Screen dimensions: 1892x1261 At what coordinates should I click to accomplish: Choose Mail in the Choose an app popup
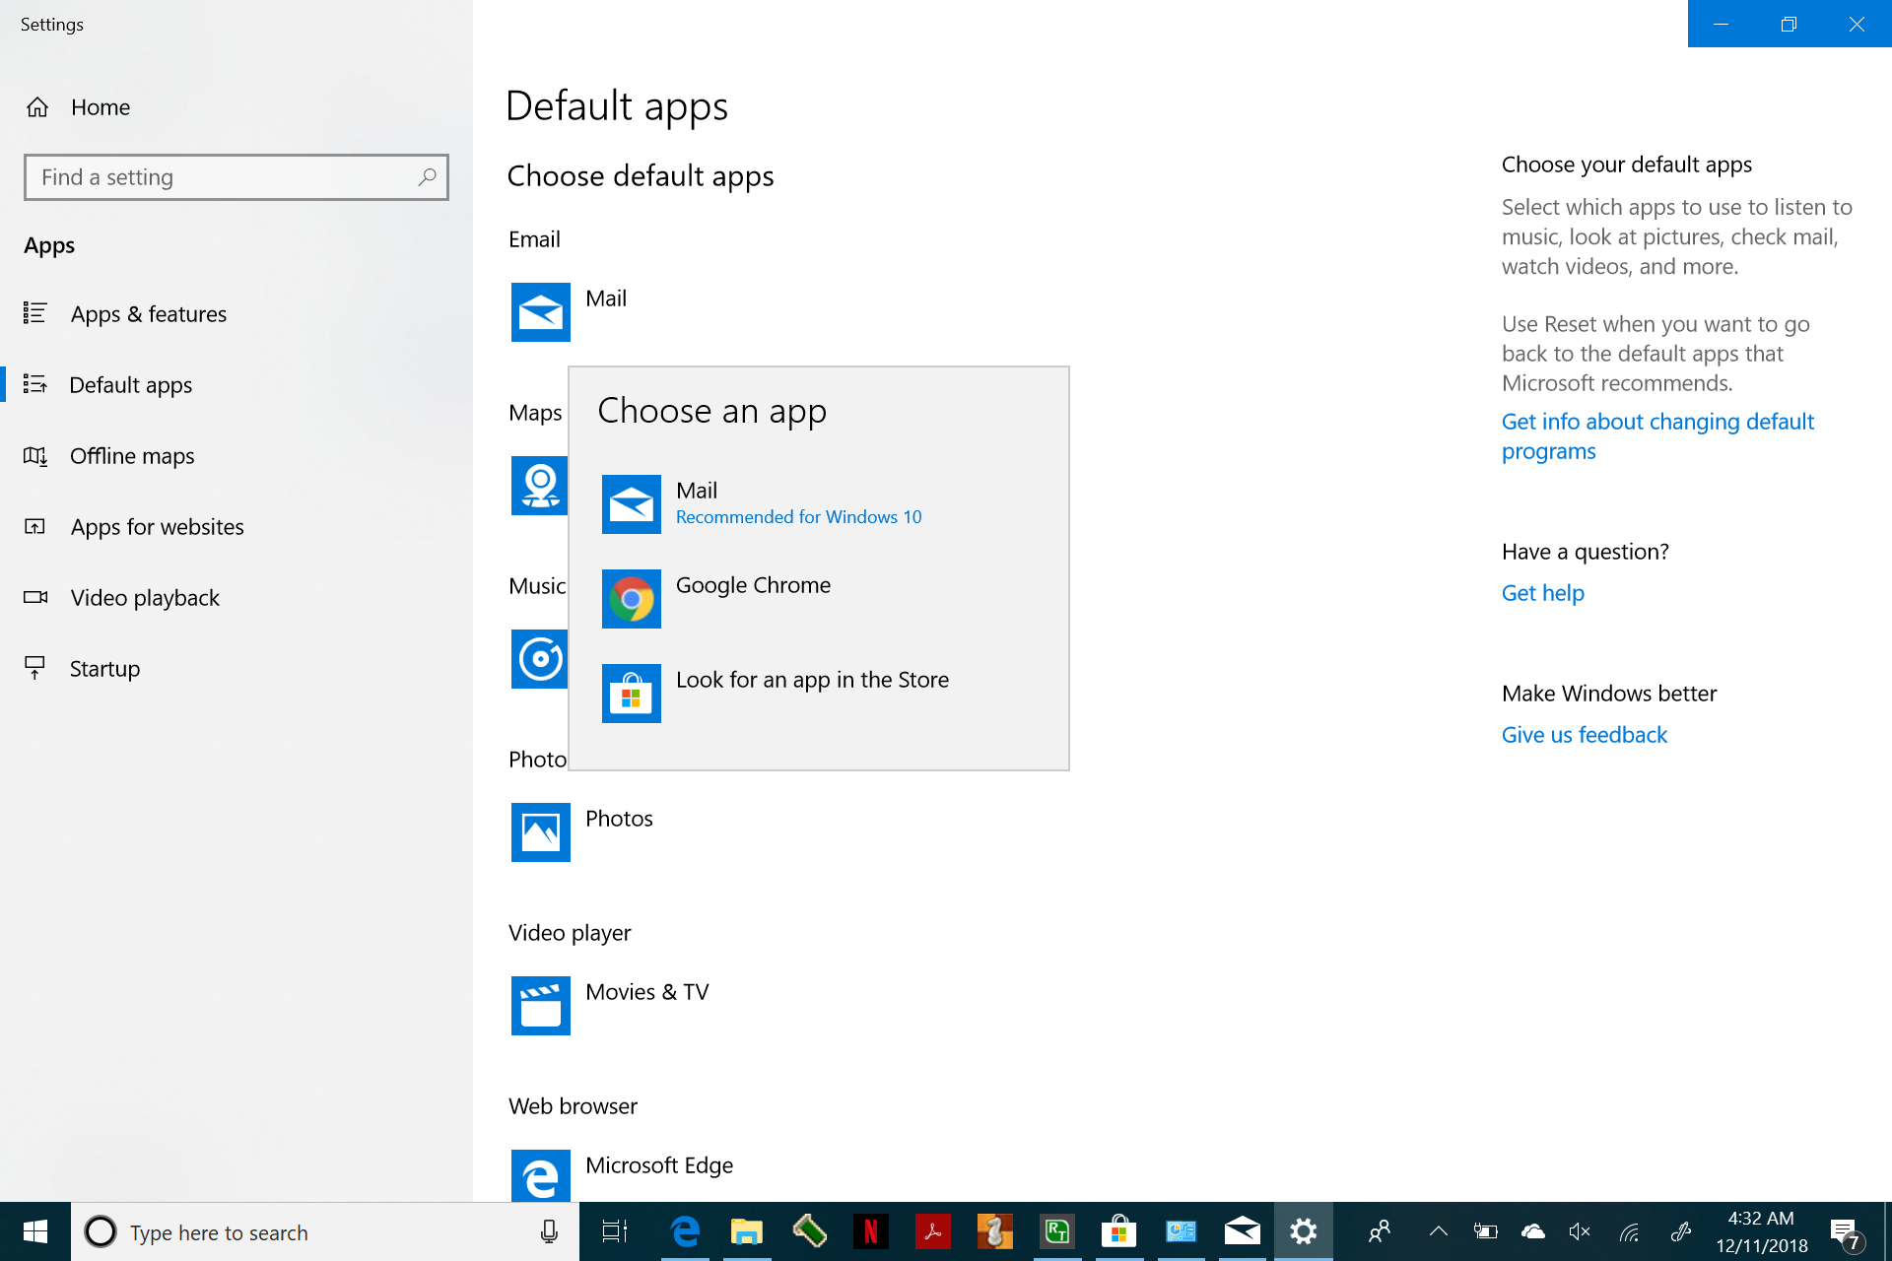click(x=819, y=504)
